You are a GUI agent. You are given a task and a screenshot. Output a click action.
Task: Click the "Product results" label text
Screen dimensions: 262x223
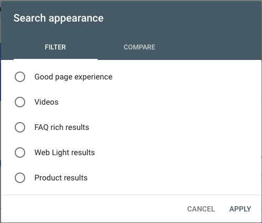click(61, 178)
